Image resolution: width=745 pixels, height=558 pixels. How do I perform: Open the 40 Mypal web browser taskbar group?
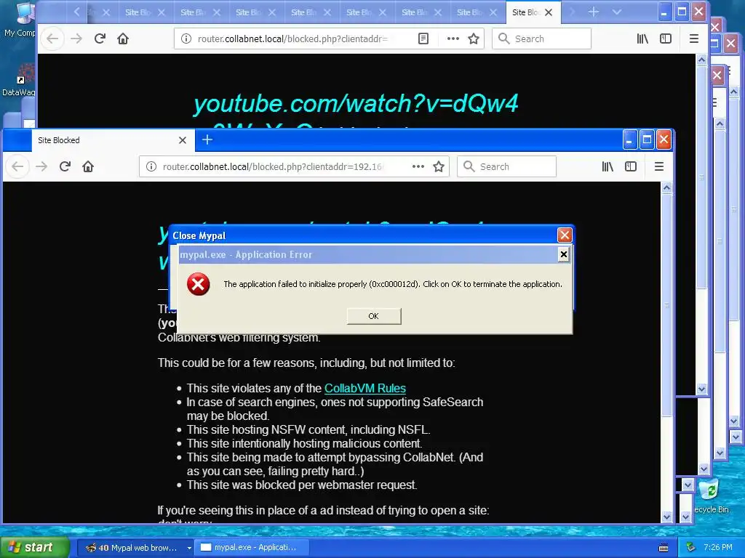click(x=135, y=548)
